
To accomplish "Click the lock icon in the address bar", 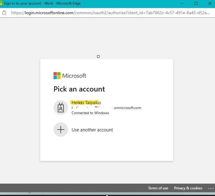I will point(4,13).
